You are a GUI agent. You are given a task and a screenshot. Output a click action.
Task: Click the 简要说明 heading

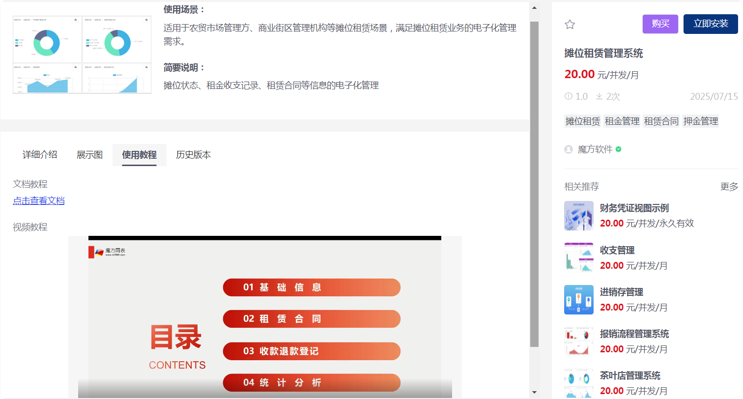184,68
